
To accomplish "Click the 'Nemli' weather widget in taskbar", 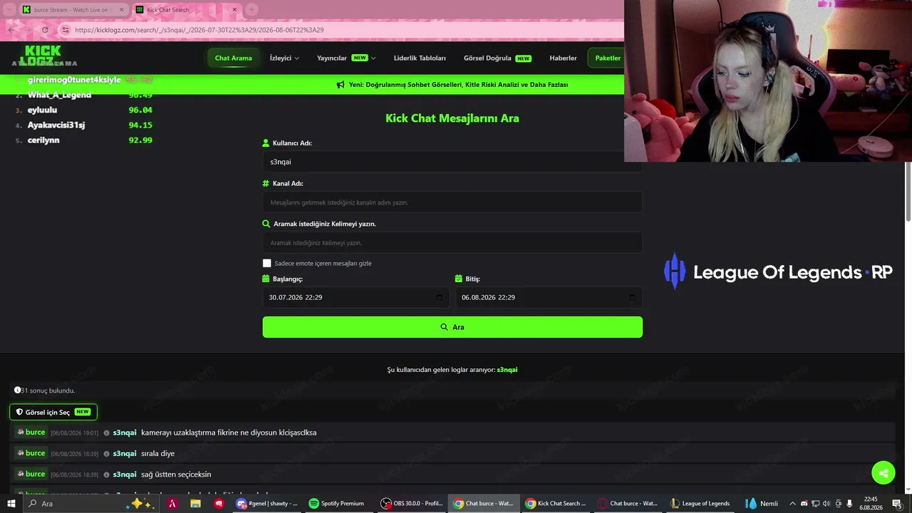I will point(761,504).
